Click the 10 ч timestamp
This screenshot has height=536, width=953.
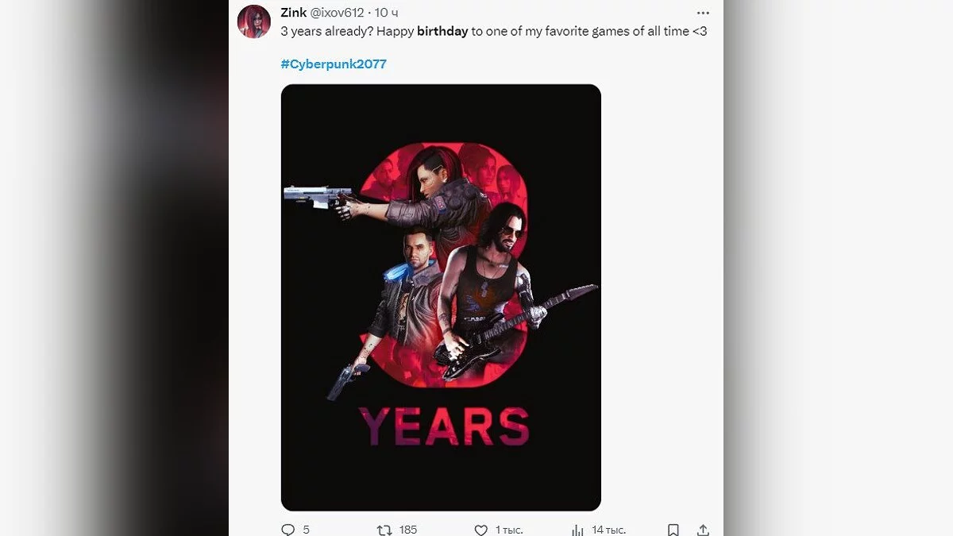387,13
